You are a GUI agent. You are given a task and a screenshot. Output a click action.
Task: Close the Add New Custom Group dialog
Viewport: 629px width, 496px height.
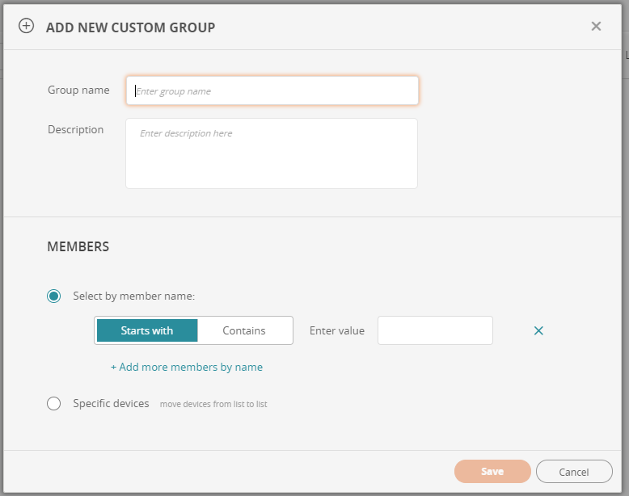[596, 26]
